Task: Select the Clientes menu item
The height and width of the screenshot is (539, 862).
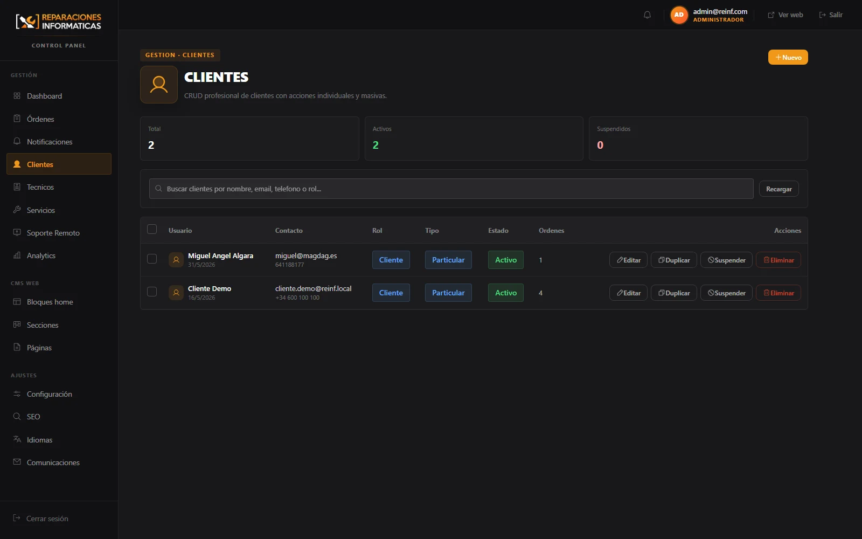Action: click(x=59, y=164)
